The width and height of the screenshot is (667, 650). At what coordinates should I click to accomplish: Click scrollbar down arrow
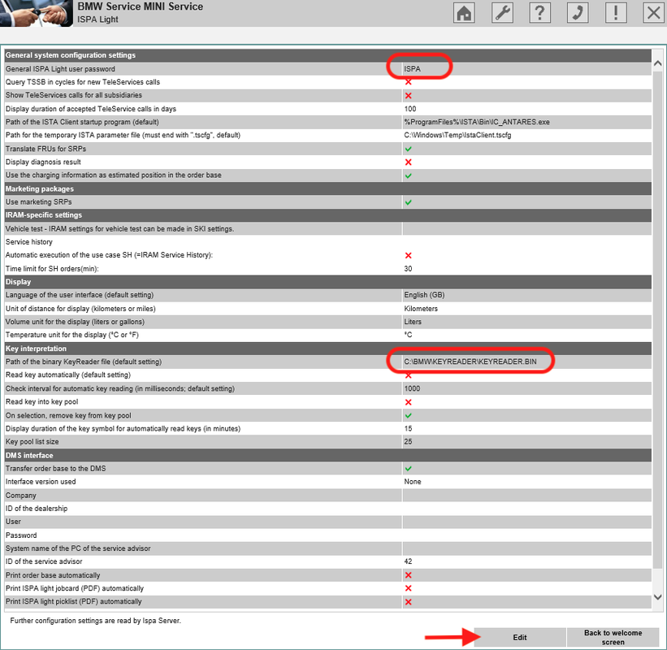(657, 597)
